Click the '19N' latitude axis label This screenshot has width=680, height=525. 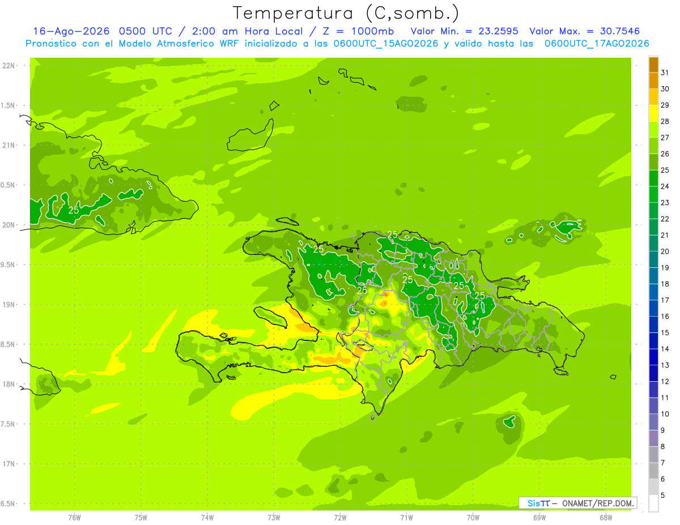click(9, 305)
